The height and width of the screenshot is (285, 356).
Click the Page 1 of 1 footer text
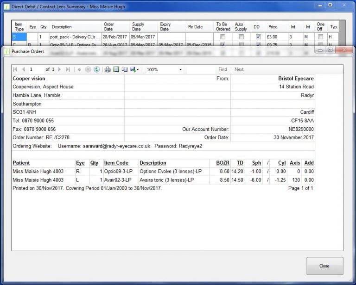(x=300, y=188)
